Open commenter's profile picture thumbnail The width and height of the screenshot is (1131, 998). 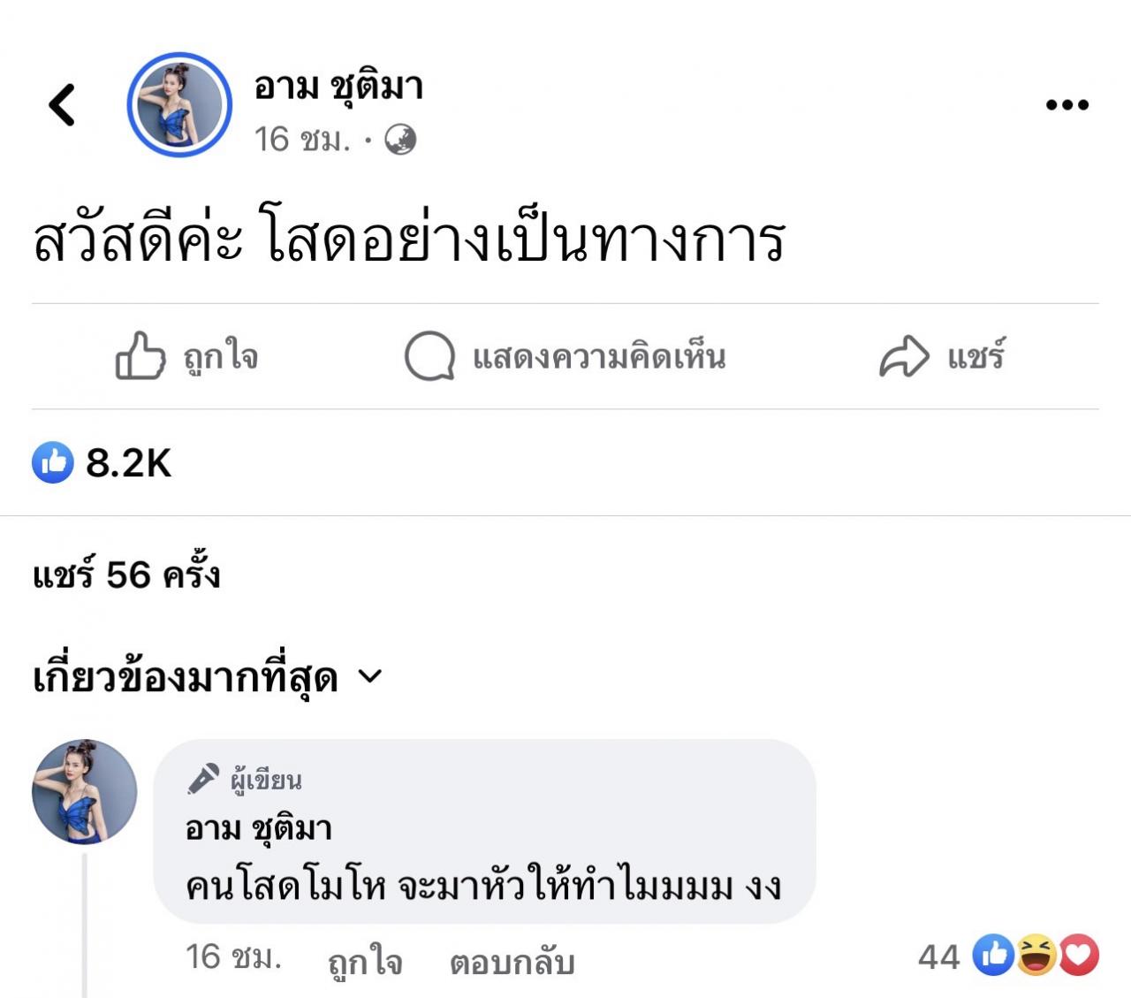(x=85, y=791)
